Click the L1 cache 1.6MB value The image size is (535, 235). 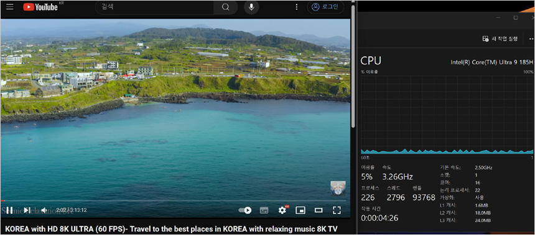pos(481,205)
